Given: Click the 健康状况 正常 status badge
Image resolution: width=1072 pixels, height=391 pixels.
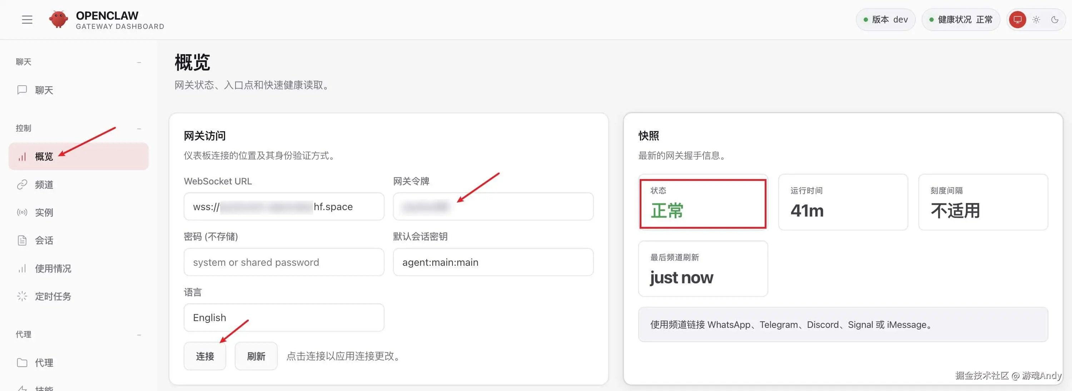Looking at the screenshot, I should [x=961, y=20].
